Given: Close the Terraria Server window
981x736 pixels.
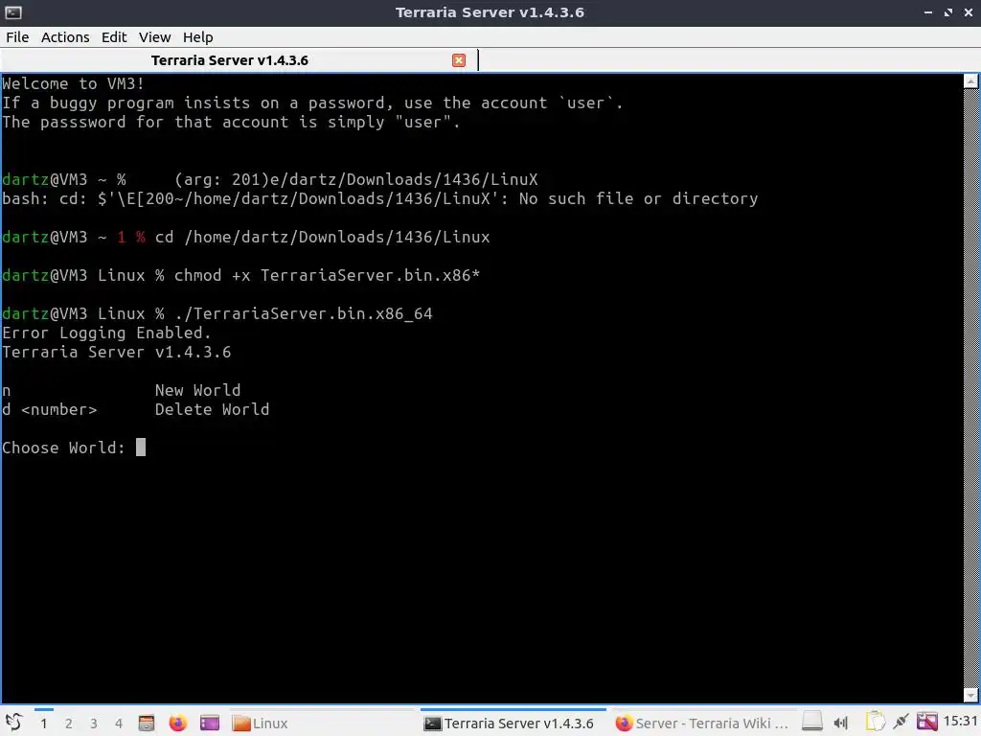Looking at the screenshot, I should (969, 12).
